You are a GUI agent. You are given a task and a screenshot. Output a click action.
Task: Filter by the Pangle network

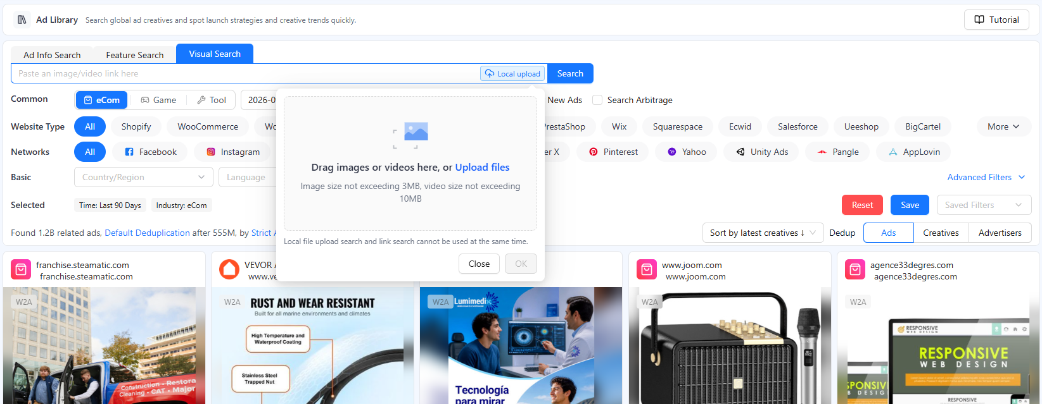coord(838,152)
